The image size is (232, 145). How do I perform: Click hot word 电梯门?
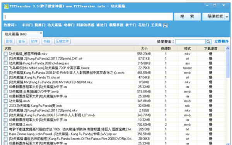(69, 25)
